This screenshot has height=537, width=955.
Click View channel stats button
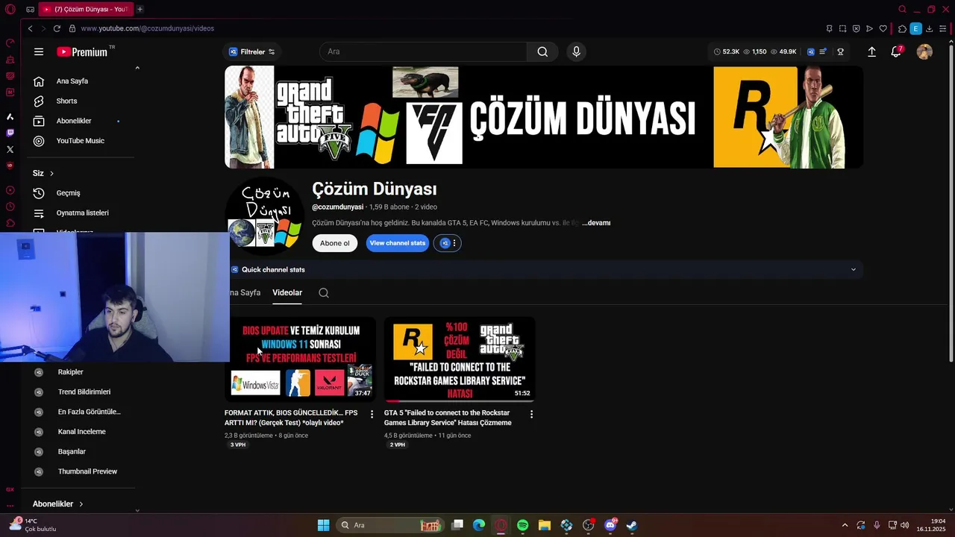(398, 243)
